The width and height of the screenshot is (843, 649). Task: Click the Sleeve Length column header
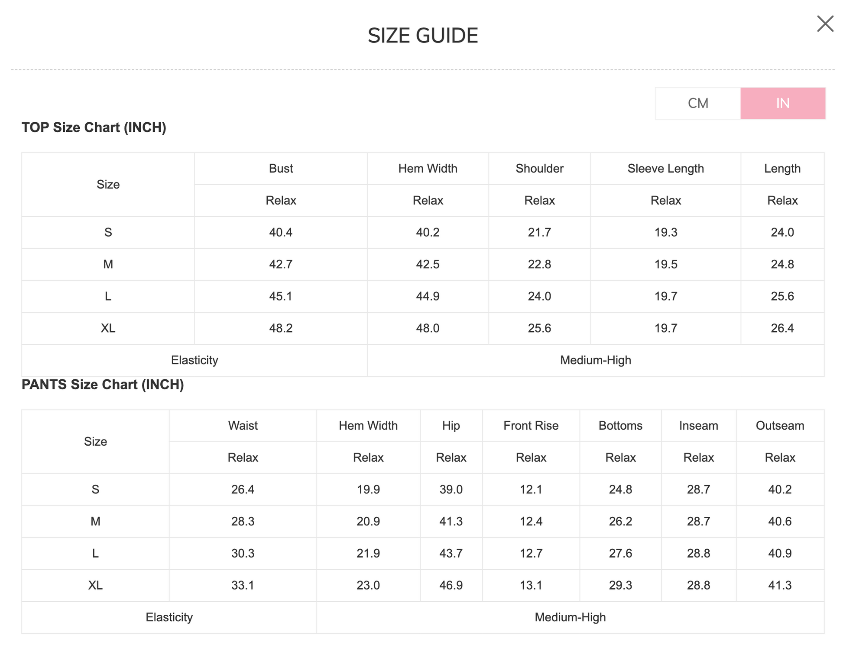[x=665, y=169]
